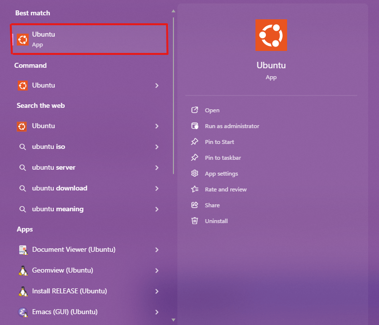Open App settings for Ubuntu
Image resolution: width=379 pixels, height=325 pixels.
tap(221, 174)
